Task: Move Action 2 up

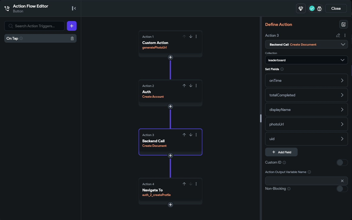Action: click(184, 86)
